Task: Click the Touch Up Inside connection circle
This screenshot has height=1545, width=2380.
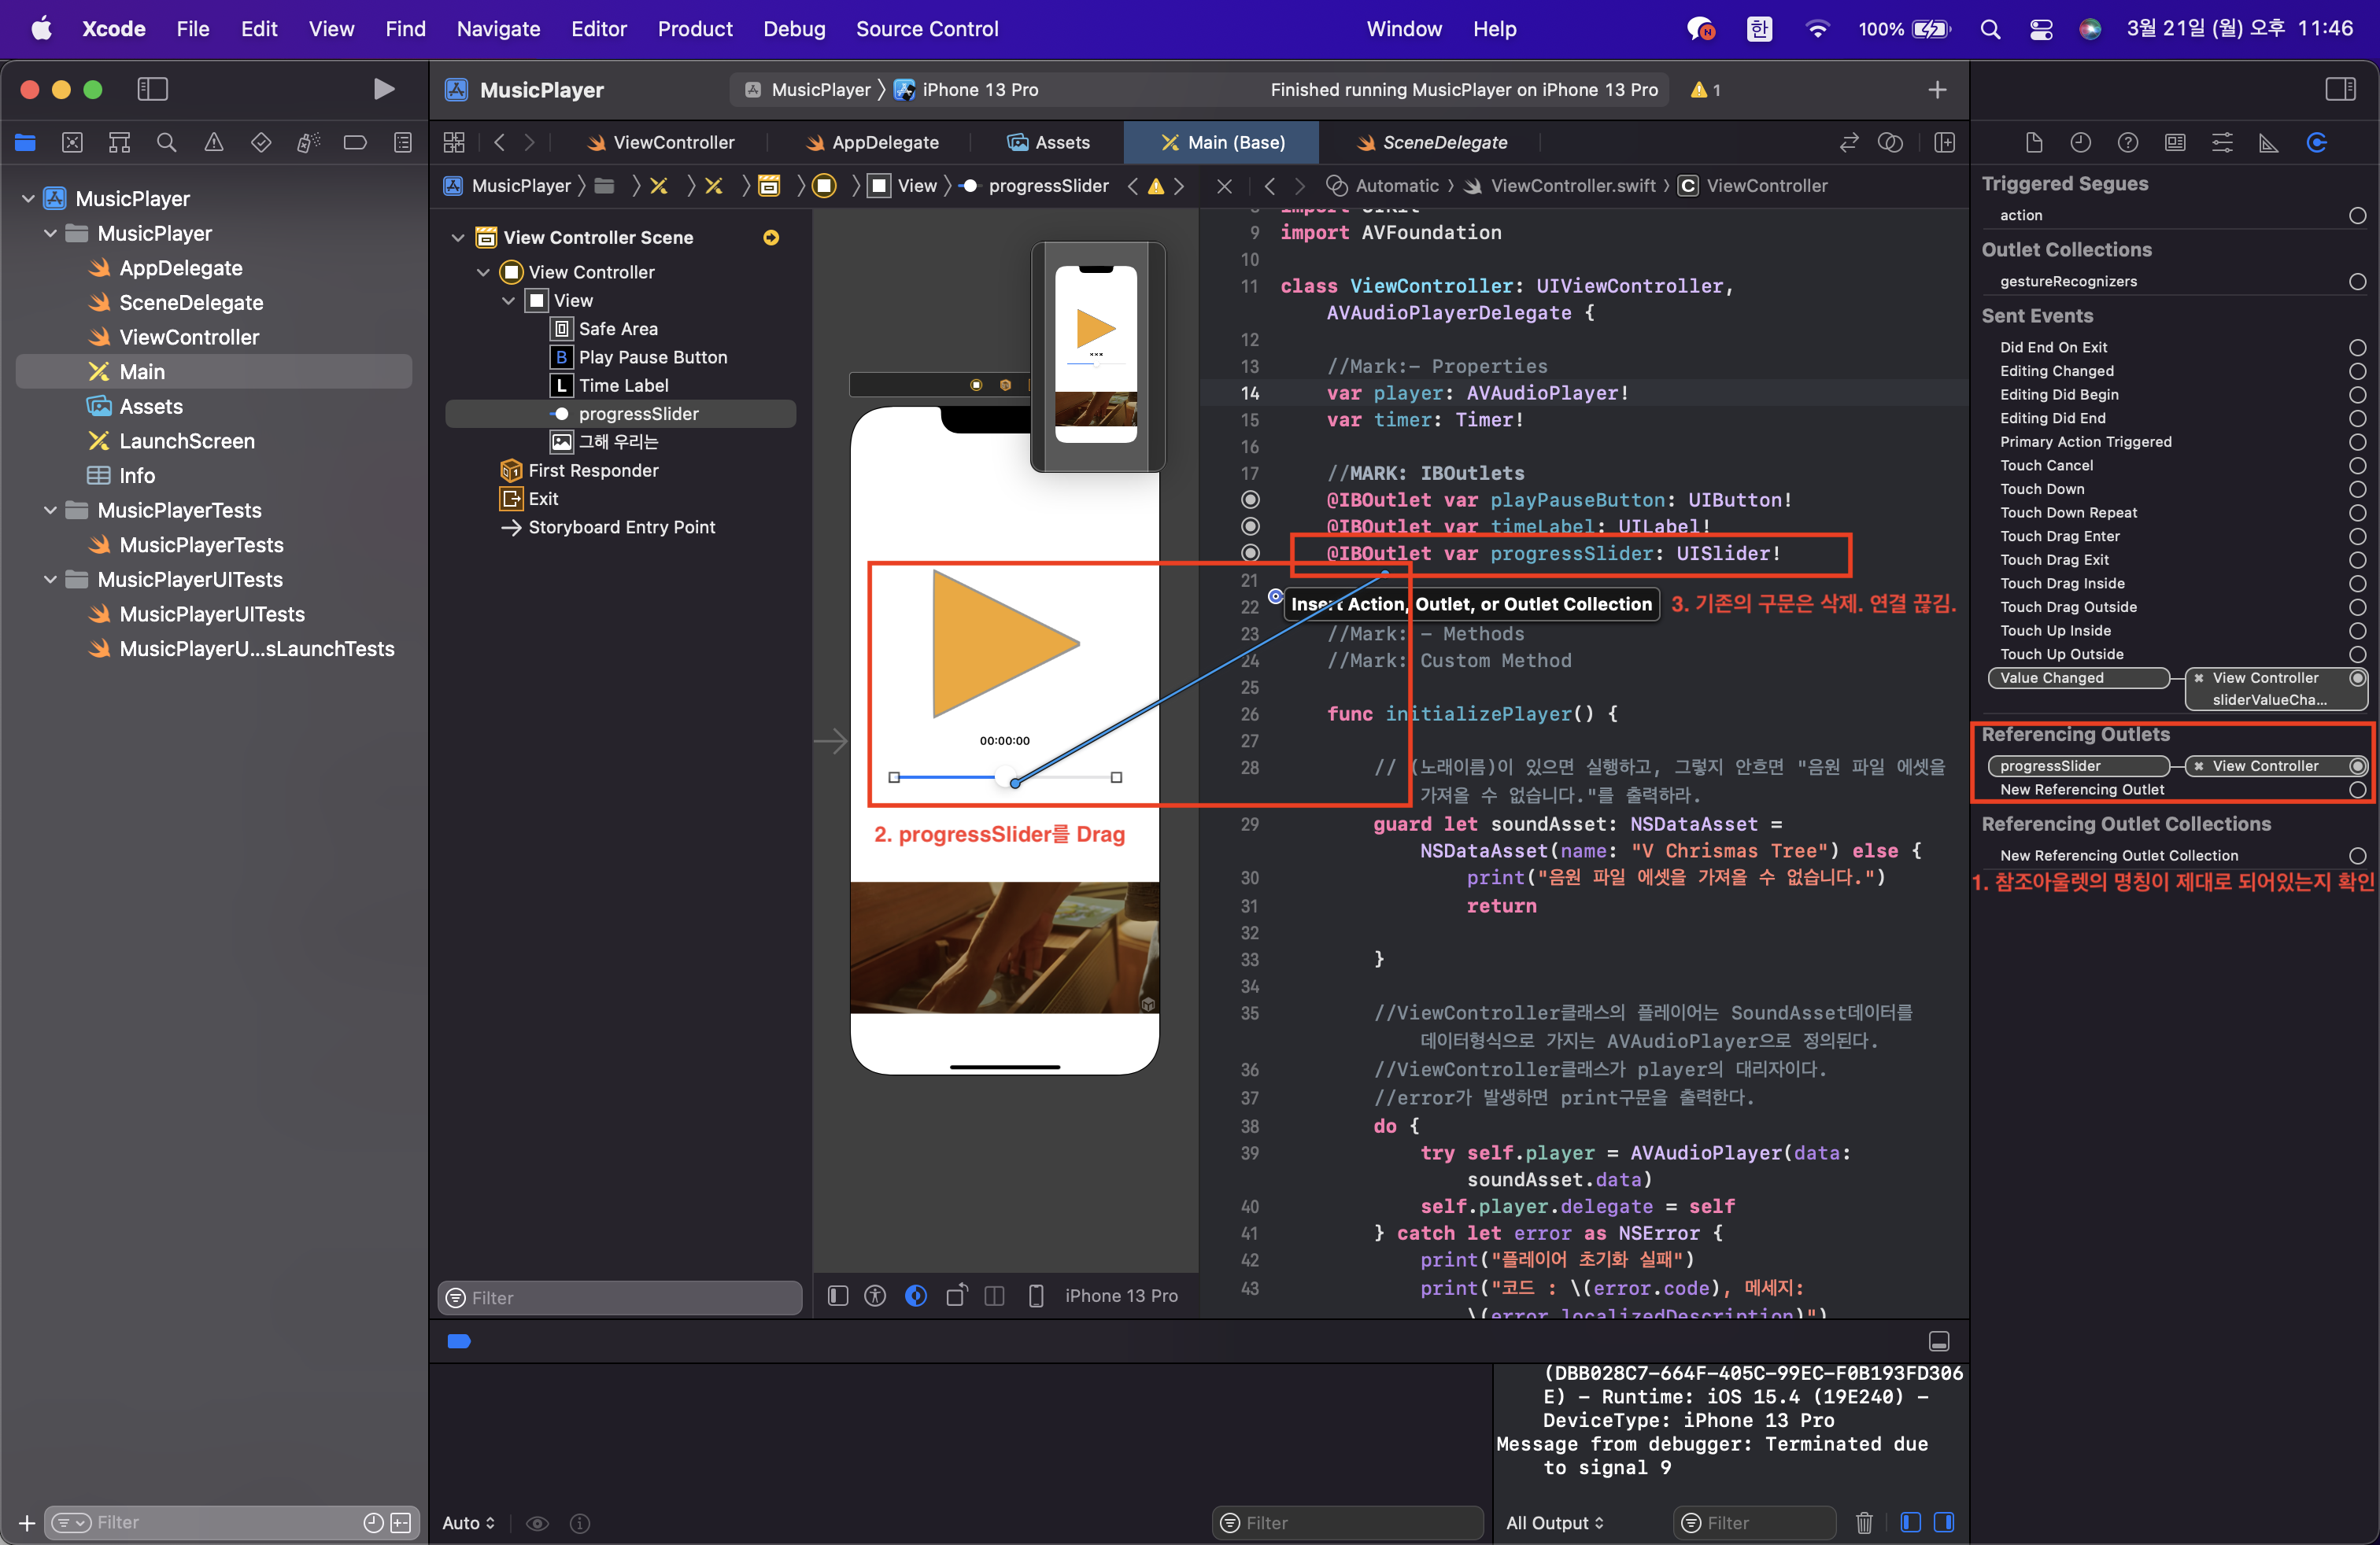Action: [2357, 631]
